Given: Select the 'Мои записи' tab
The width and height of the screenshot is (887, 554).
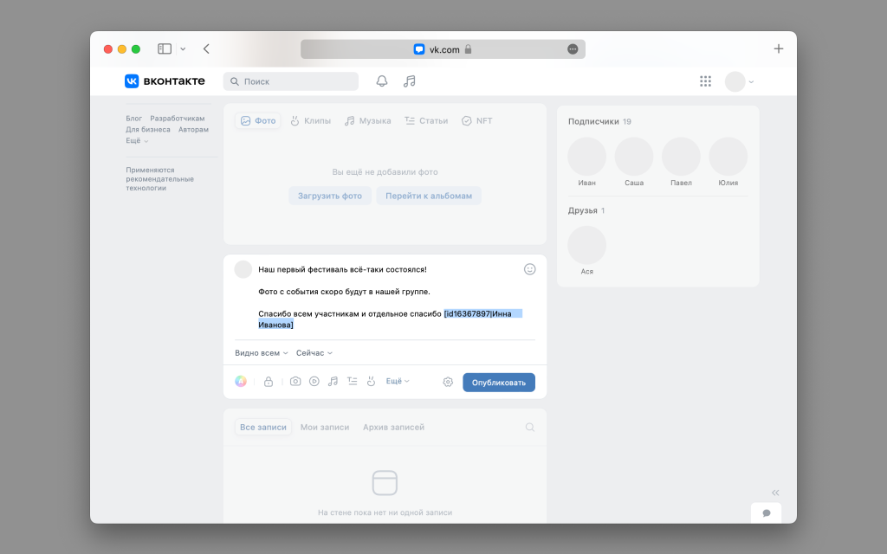Looking at the screenshot, I should coord(325,428).
